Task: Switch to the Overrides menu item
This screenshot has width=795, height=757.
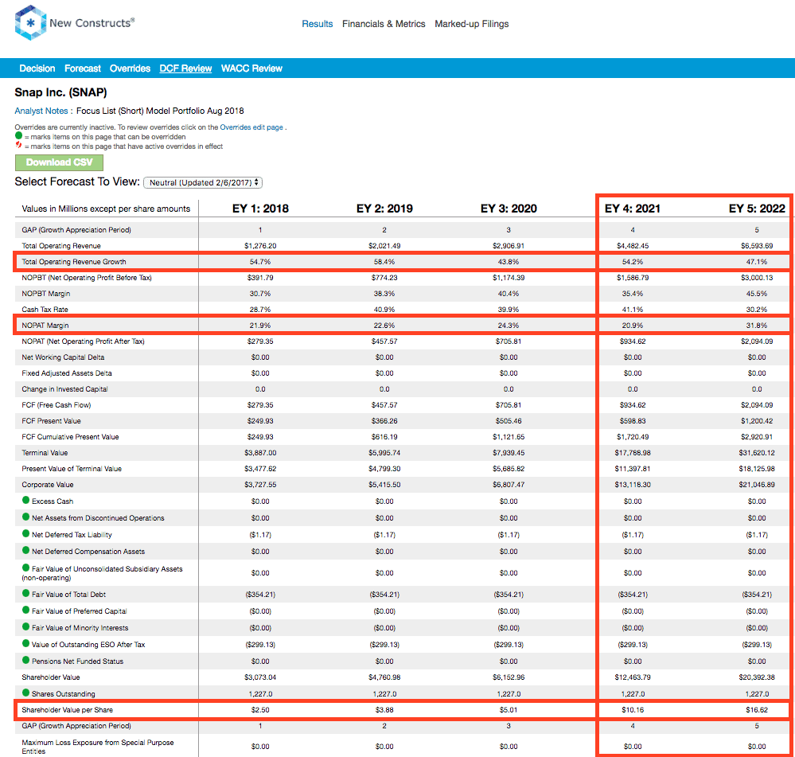Action: (x=130, y=68)
